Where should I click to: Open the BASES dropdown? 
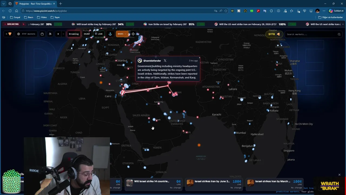point(122,34)
